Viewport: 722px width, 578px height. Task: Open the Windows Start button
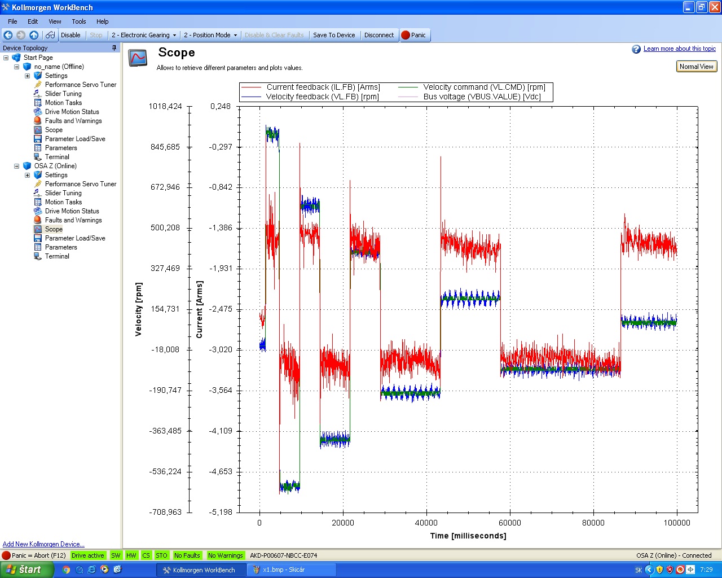click(x=27, y=570)
